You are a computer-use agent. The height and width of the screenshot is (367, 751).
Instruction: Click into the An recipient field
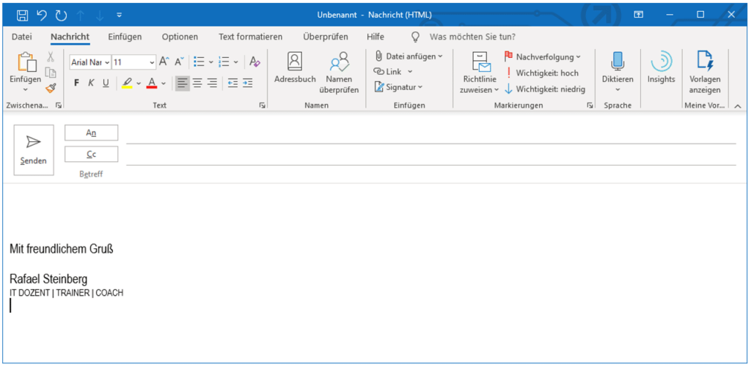point(431,135)
